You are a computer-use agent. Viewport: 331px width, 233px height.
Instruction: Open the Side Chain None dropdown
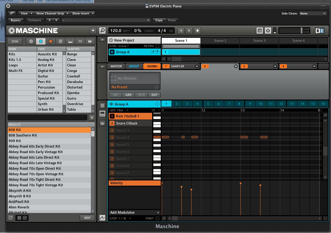click(x=313, y=14)
